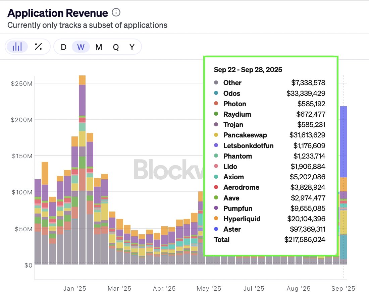This screenshot has width=369, height=299.
Task: Switch to bar chart view
Action: [x=17, y=47]
